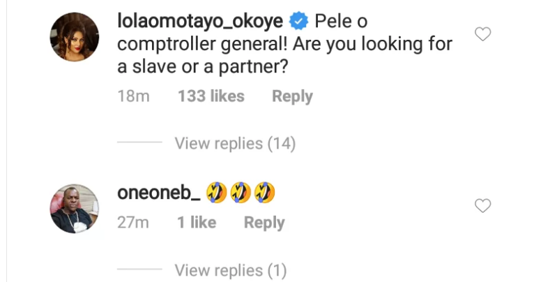This screenshot has width=534, height=282.
Task: View who gave 1 like
Action: pyautogui.click(x=197, y=223)
